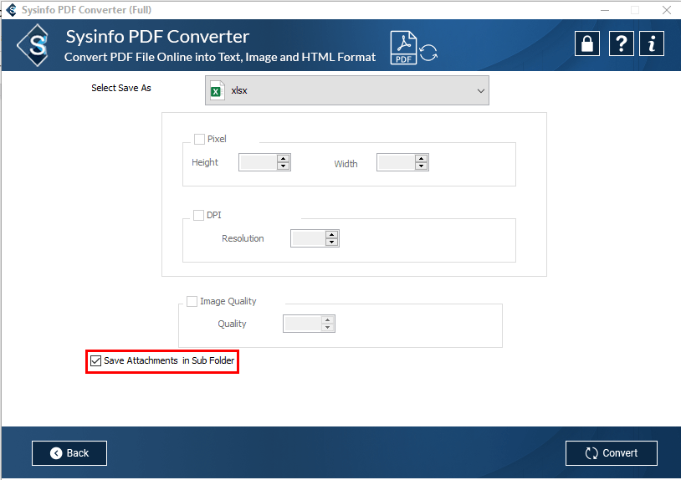Click the PDF convert icon in header
Screen dimensions: 681x480
tap(414, 48)
